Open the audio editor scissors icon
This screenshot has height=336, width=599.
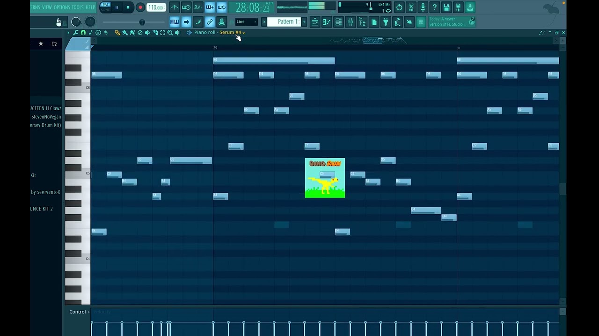[411, 7]
